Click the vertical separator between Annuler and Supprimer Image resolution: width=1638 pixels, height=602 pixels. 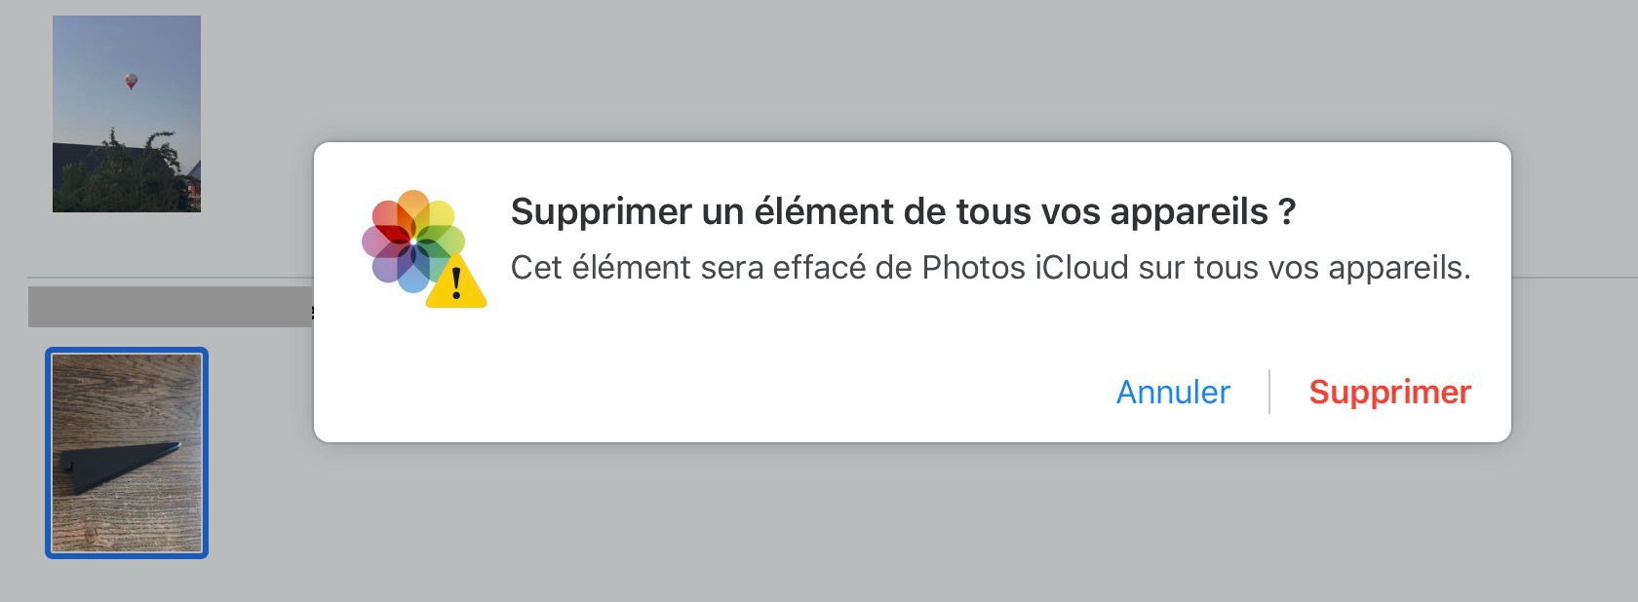click(x=1269, y=392)
